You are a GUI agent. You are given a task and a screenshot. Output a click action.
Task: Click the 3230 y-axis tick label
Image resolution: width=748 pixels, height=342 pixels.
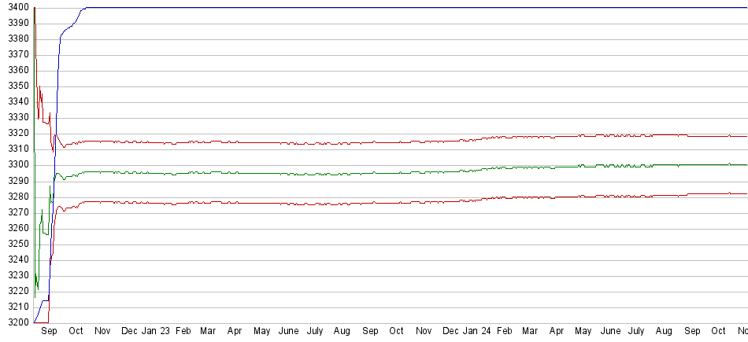coord(16,275)
